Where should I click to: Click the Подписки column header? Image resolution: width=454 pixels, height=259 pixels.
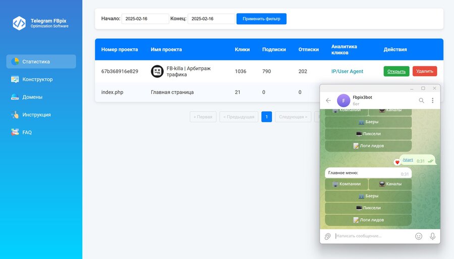pyautogui.click(x=274, y=49)
